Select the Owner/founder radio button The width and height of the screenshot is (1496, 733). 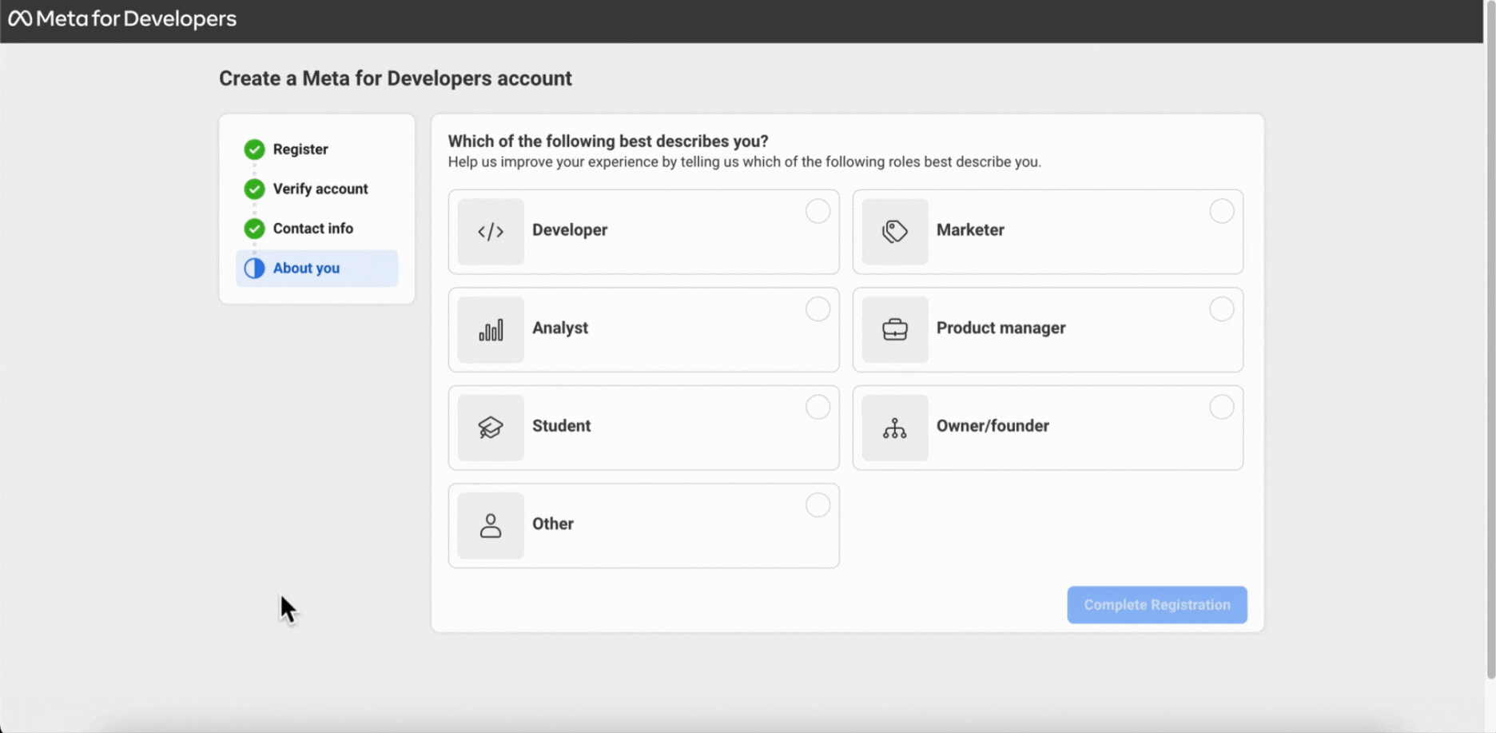(1221, 407)
